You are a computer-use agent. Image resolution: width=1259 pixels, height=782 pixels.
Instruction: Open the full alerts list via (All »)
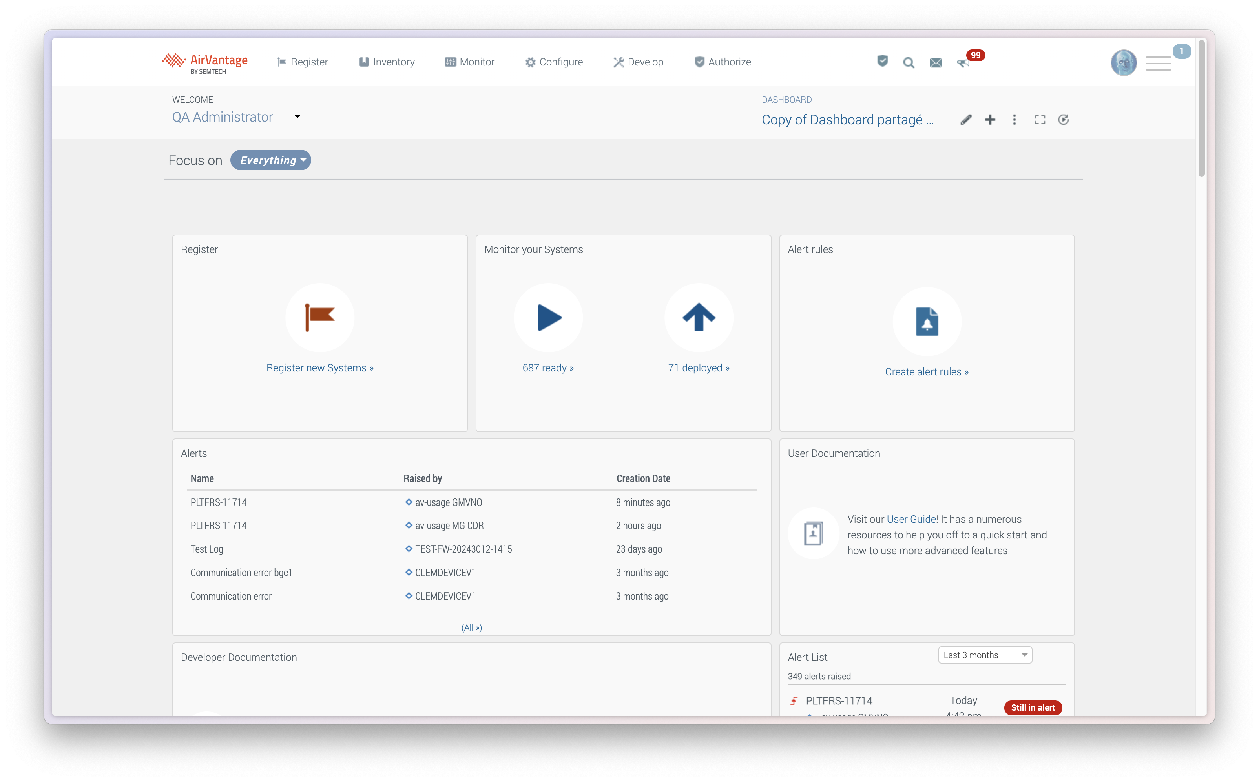(x=471, y=627)
